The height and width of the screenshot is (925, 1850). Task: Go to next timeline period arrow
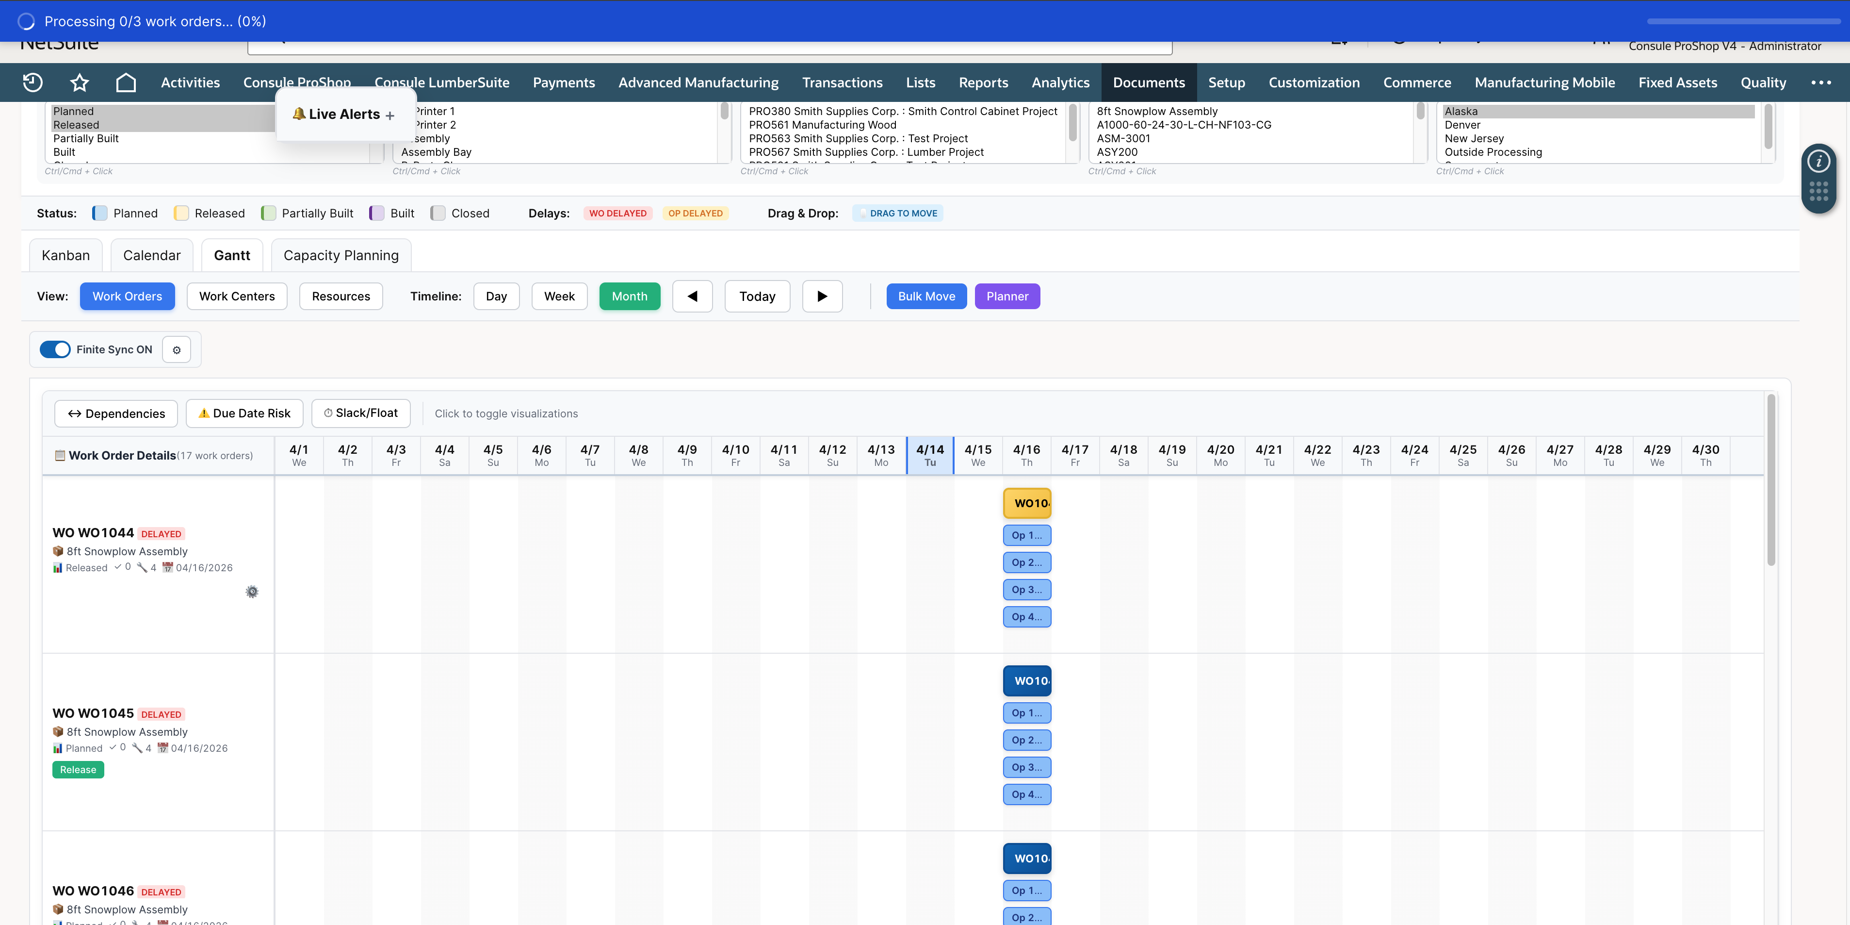click(x=822, y=296)
